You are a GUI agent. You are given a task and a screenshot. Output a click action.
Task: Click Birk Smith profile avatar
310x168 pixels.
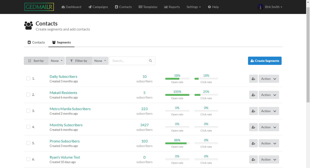click(x=260, y=7)
